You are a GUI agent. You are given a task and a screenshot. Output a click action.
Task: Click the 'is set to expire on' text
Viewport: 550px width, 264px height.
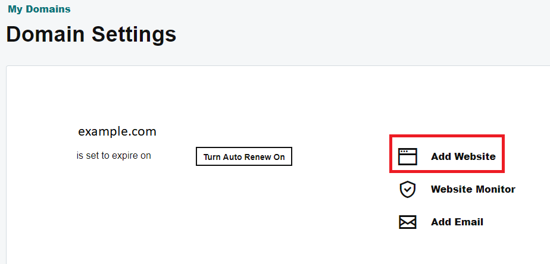coord(114,155)
